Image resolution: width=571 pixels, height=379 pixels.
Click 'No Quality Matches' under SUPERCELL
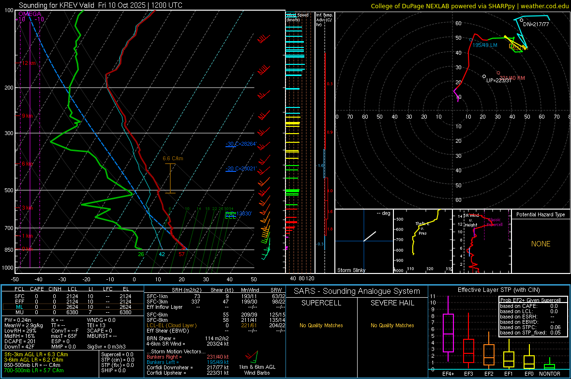(x=321, y=325)
